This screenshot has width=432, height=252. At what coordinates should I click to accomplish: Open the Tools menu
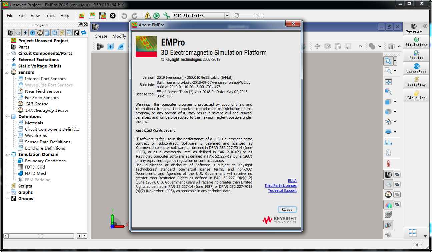pos(50,15)
